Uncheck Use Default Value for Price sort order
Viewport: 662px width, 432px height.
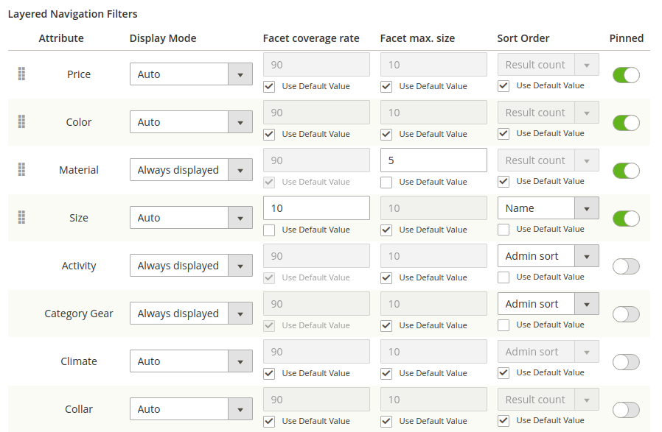point(504,86)
